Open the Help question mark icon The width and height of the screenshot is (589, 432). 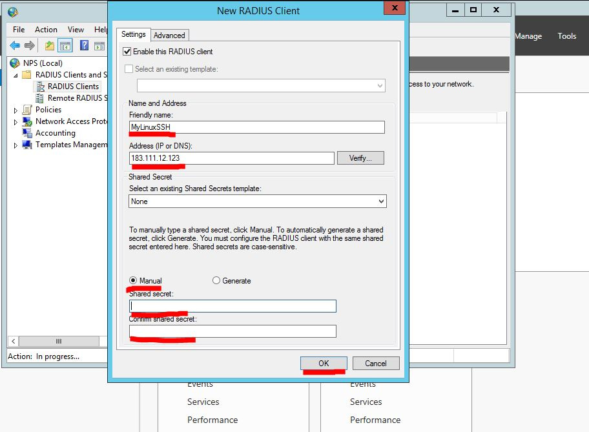(x=84, y=45)
